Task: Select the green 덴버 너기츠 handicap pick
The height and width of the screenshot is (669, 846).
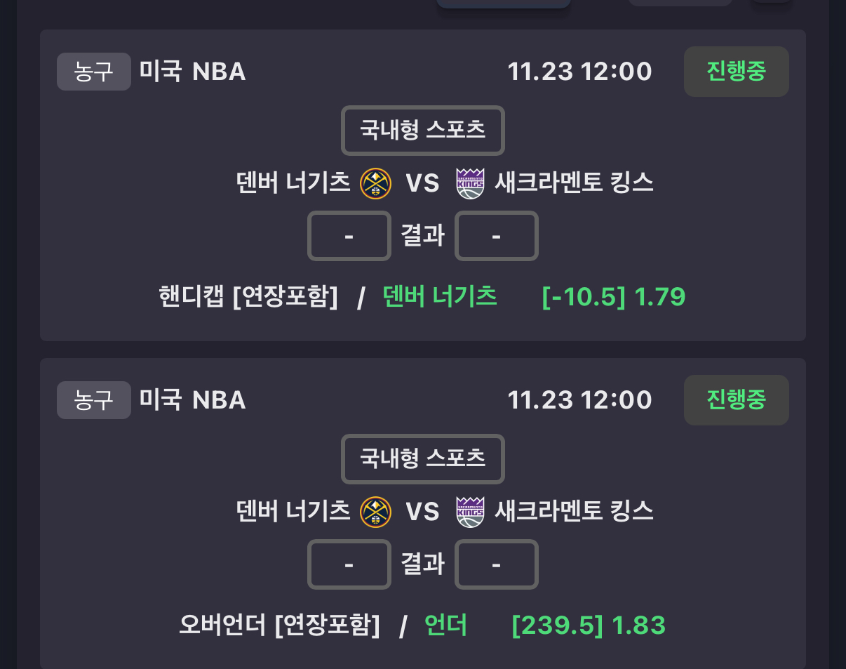Action: tap(440, 297)
